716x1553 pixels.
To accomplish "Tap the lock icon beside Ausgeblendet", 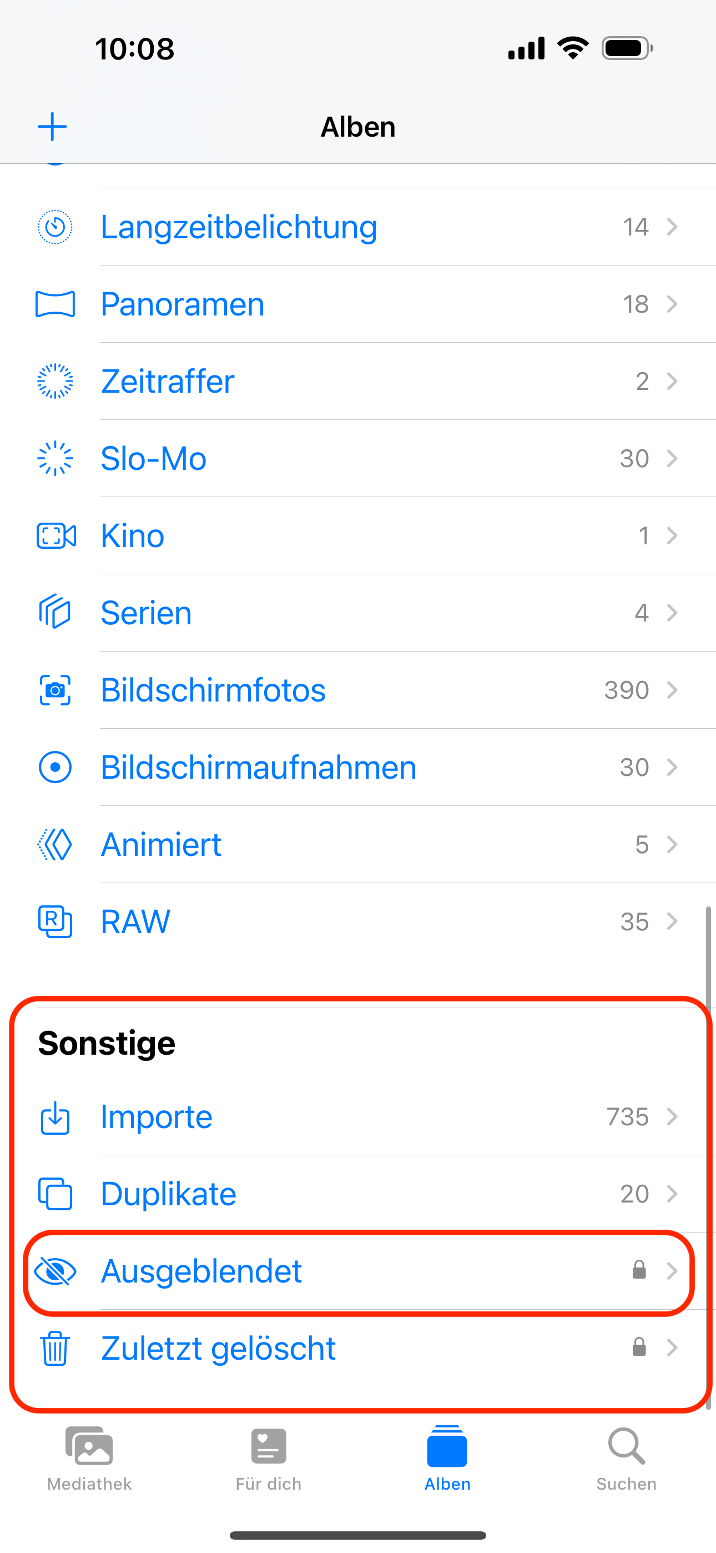I will (x=639, y=1270).
